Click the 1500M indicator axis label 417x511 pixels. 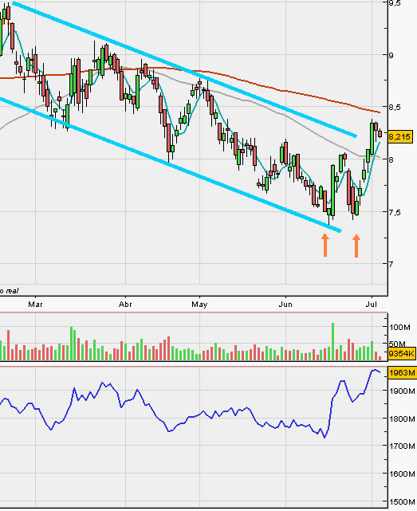(x=402, y=502)
